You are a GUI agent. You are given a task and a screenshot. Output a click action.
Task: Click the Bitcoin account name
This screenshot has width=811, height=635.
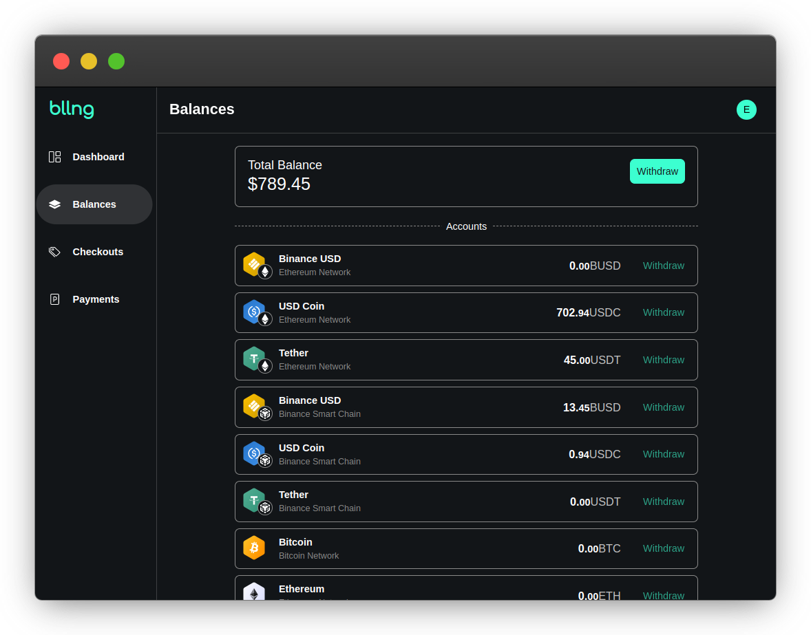[x=295, y=542]
